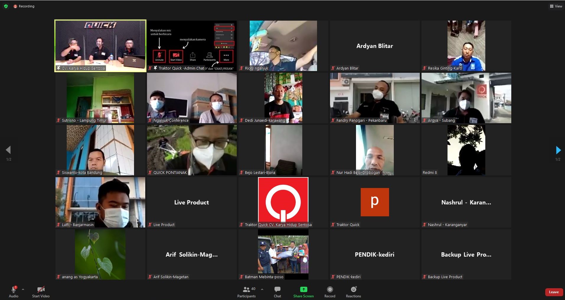Open the Participants list
This screenshot has height=300, width=565.
pyautogui.click(x=246, y=292)
